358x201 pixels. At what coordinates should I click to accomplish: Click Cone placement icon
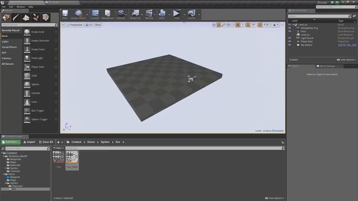click(27, 102)
